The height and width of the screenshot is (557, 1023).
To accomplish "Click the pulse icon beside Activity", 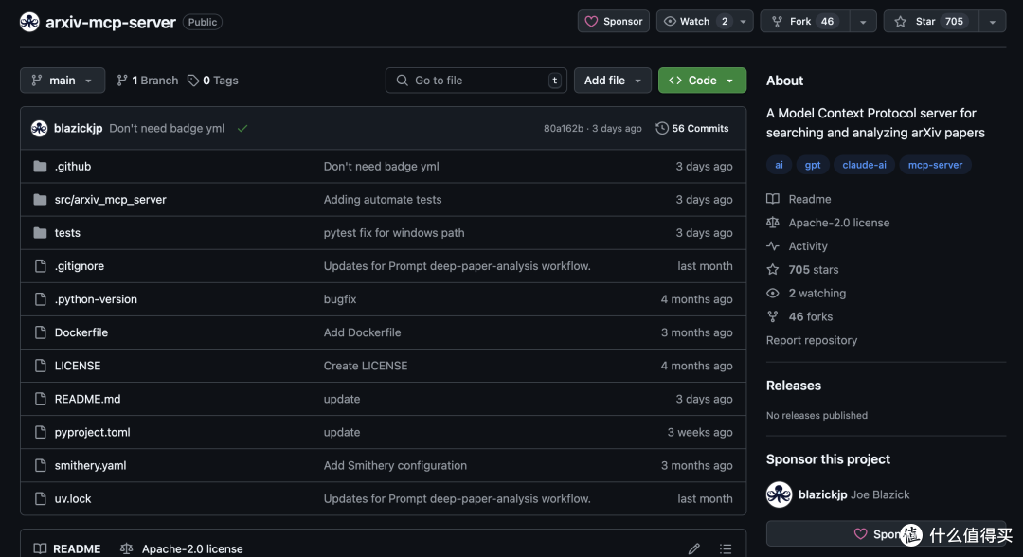I will click(773, 246).
